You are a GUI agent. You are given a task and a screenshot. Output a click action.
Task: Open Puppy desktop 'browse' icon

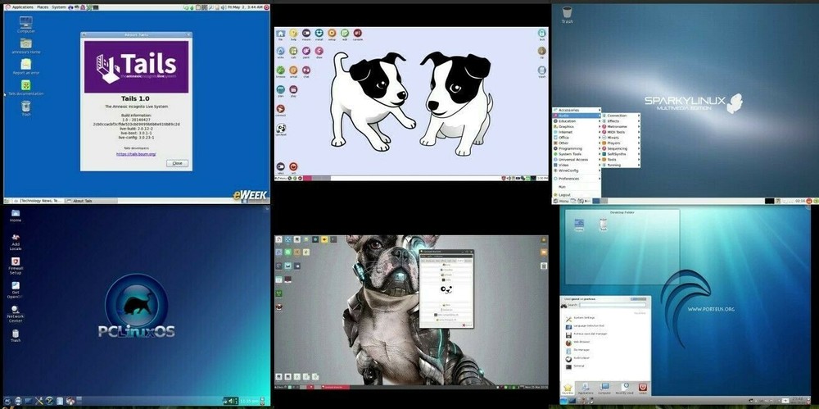(280, 70)
